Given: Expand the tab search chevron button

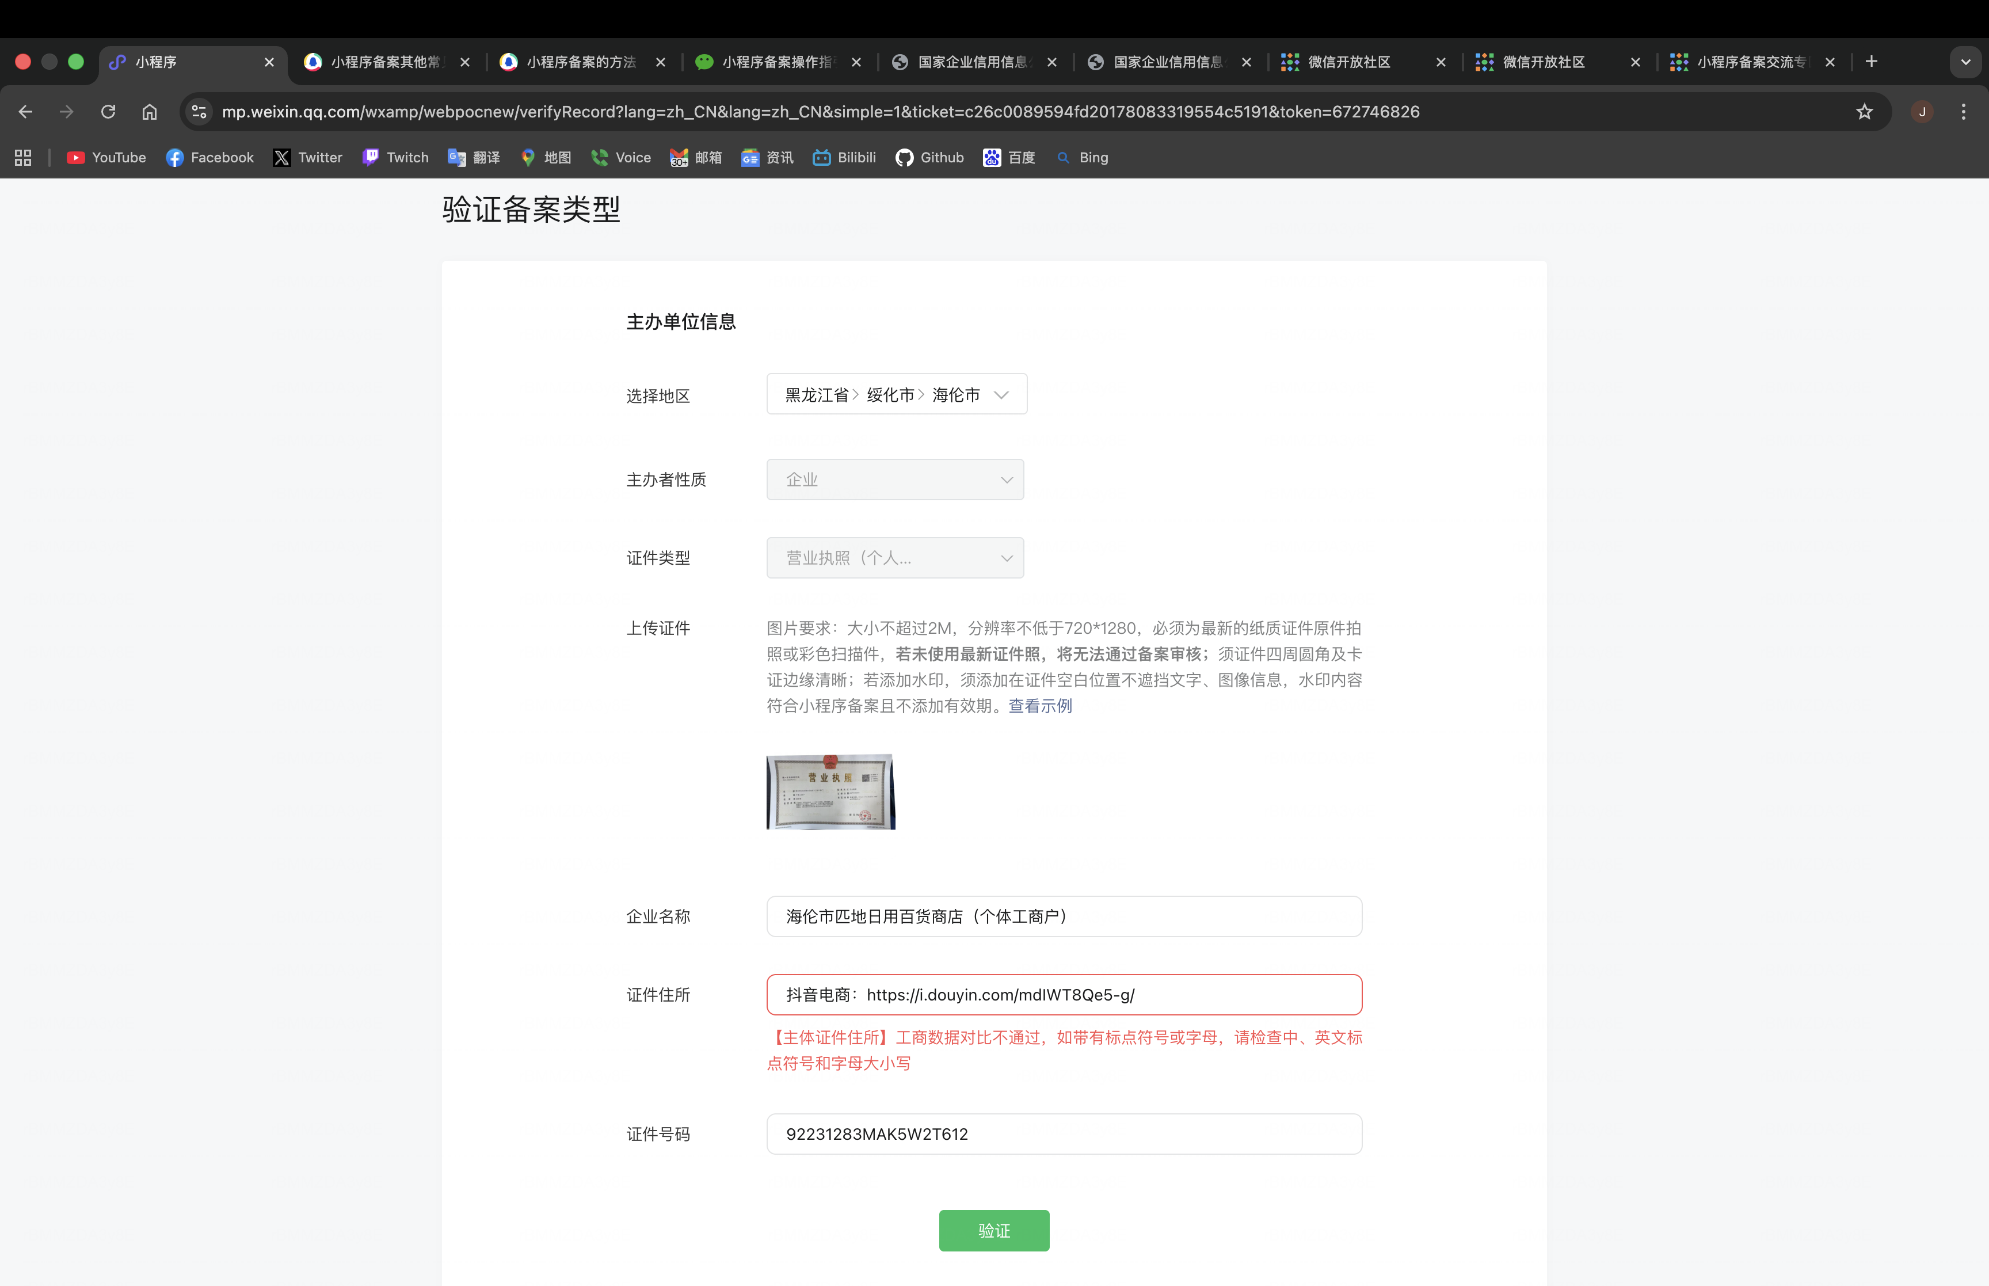Looking at the screenshot, I should point(1965,62).
